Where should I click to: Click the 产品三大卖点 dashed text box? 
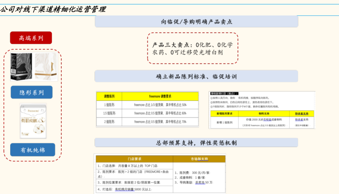pyautogui.click(x=193, y=48)
